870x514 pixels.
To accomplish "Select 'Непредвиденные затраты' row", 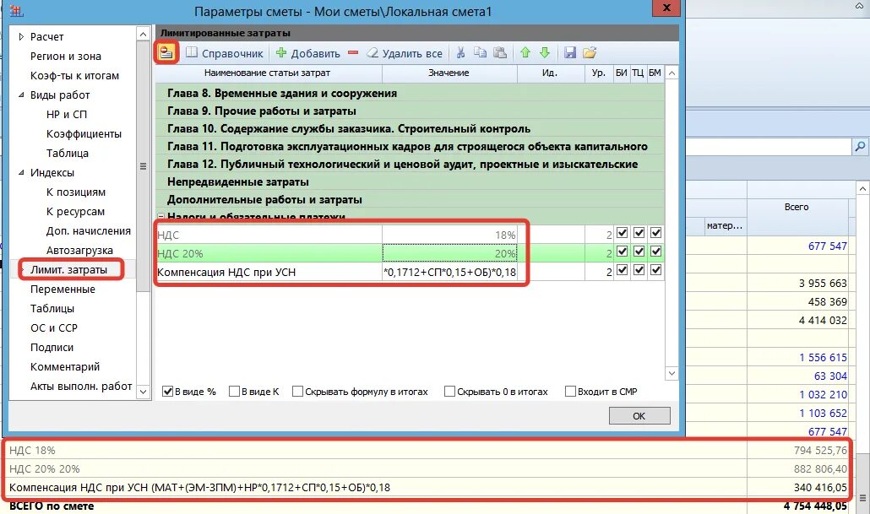I will 410,181.
